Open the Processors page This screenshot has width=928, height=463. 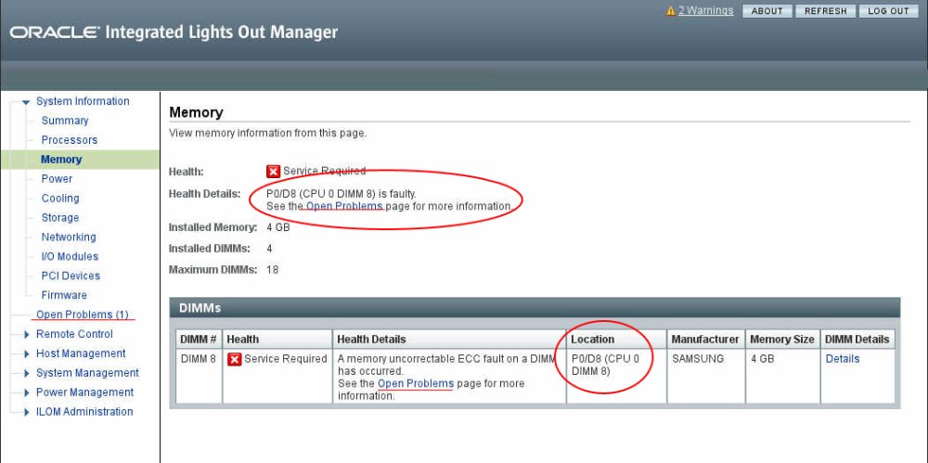[x=70, y=140]
